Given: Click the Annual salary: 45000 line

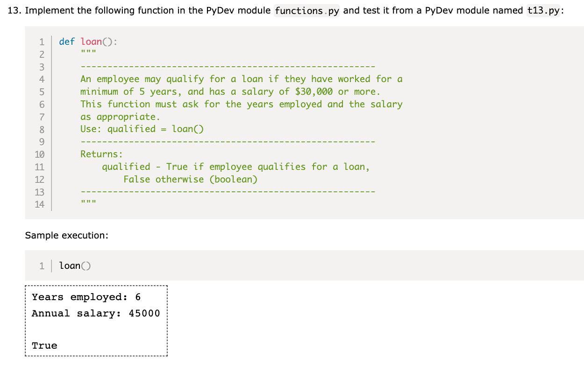Looking at the screenshot, I should click(x=95, y=313).
